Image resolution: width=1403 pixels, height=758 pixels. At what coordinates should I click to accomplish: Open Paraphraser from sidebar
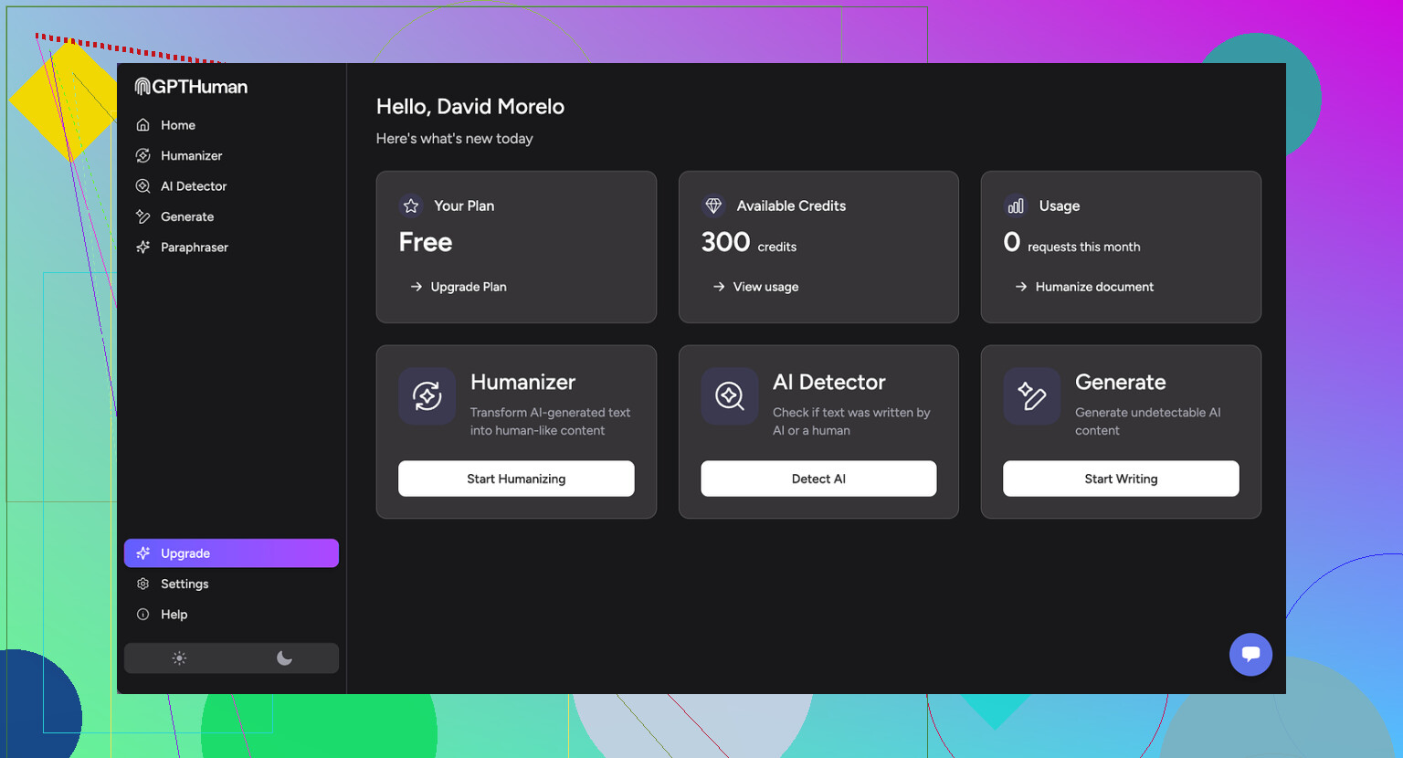coord(194,247)
